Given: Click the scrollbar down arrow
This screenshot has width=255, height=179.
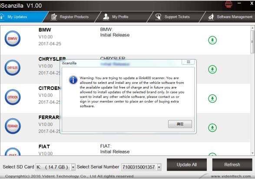Looking at the screenshot, I should 252,153.
